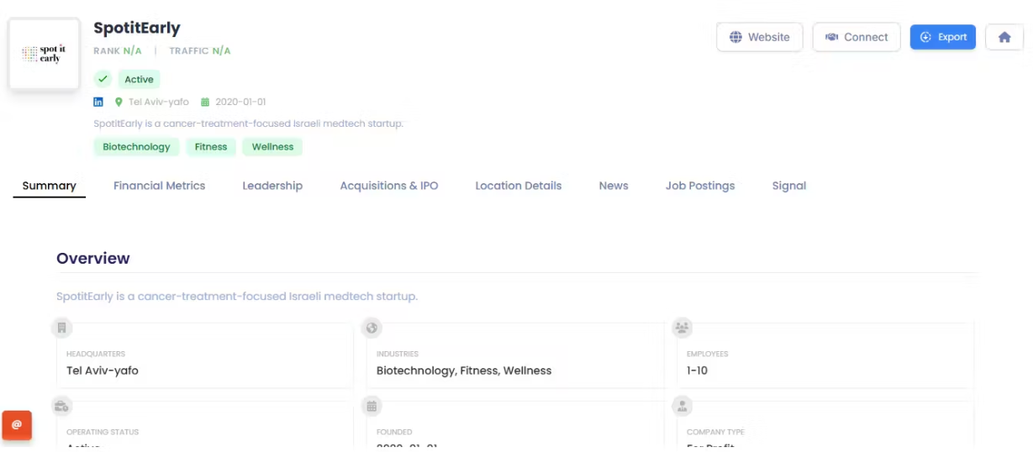This screenshot has height=452, width=1033.
Task: Click the RANK N/A text
Action: (x=118, y=50)
